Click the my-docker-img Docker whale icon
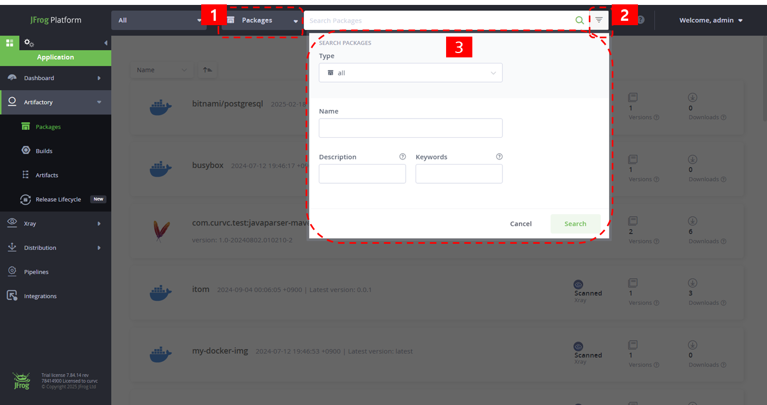This screenshot has width=767, height=405. [161, 355]
